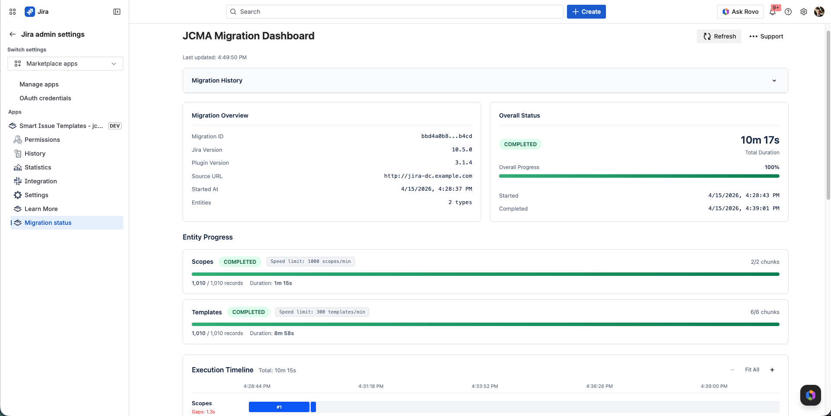
Task: Open the app Settings page
Action: pyautogui.click(x=36, y=195)
